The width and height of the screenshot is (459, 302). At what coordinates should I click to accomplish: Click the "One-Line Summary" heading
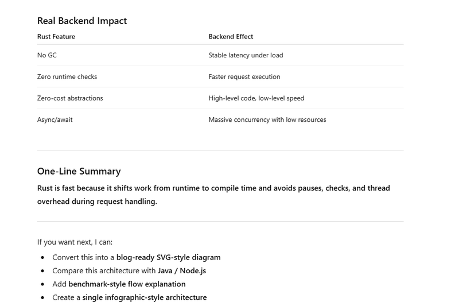(x=79, y=171)
